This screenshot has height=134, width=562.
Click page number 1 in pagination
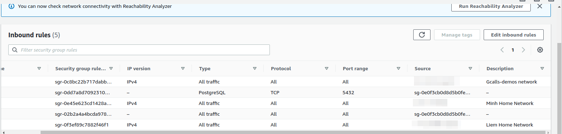(513, 50)
